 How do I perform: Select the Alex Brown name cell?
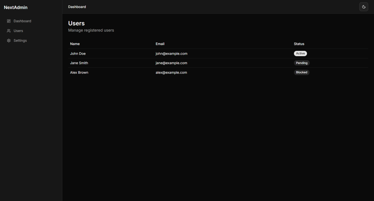click(x=79, y=72)
